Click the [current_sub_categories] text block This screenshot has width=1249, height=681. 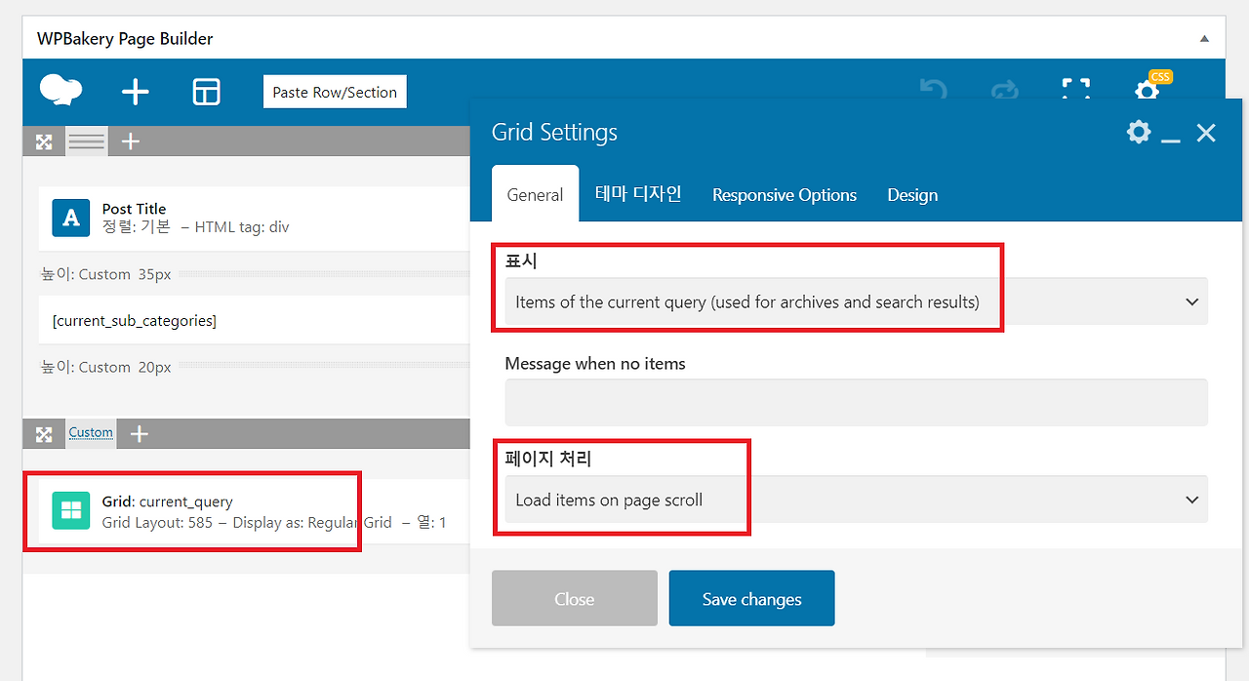135,320
